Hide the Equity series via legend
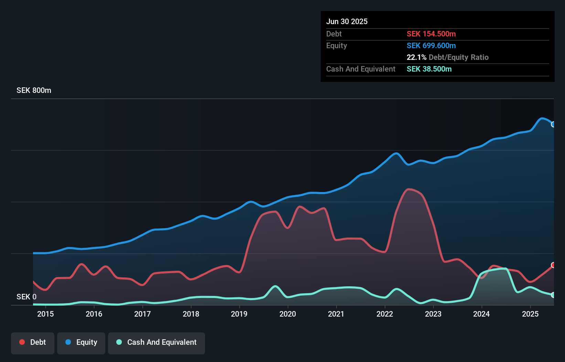Image resolution: width=565 pixels, height=362 pixels. [x=81, y=342]
